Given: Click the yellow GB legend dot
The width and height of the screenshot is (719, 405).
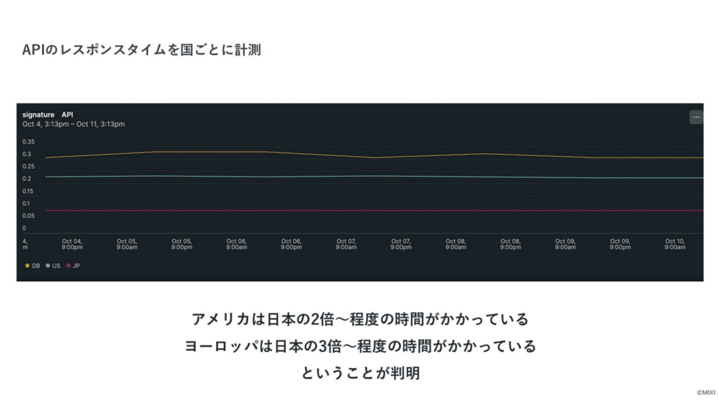Looking at the screenshot, I should pyautogui.click(x=28, y=266).
